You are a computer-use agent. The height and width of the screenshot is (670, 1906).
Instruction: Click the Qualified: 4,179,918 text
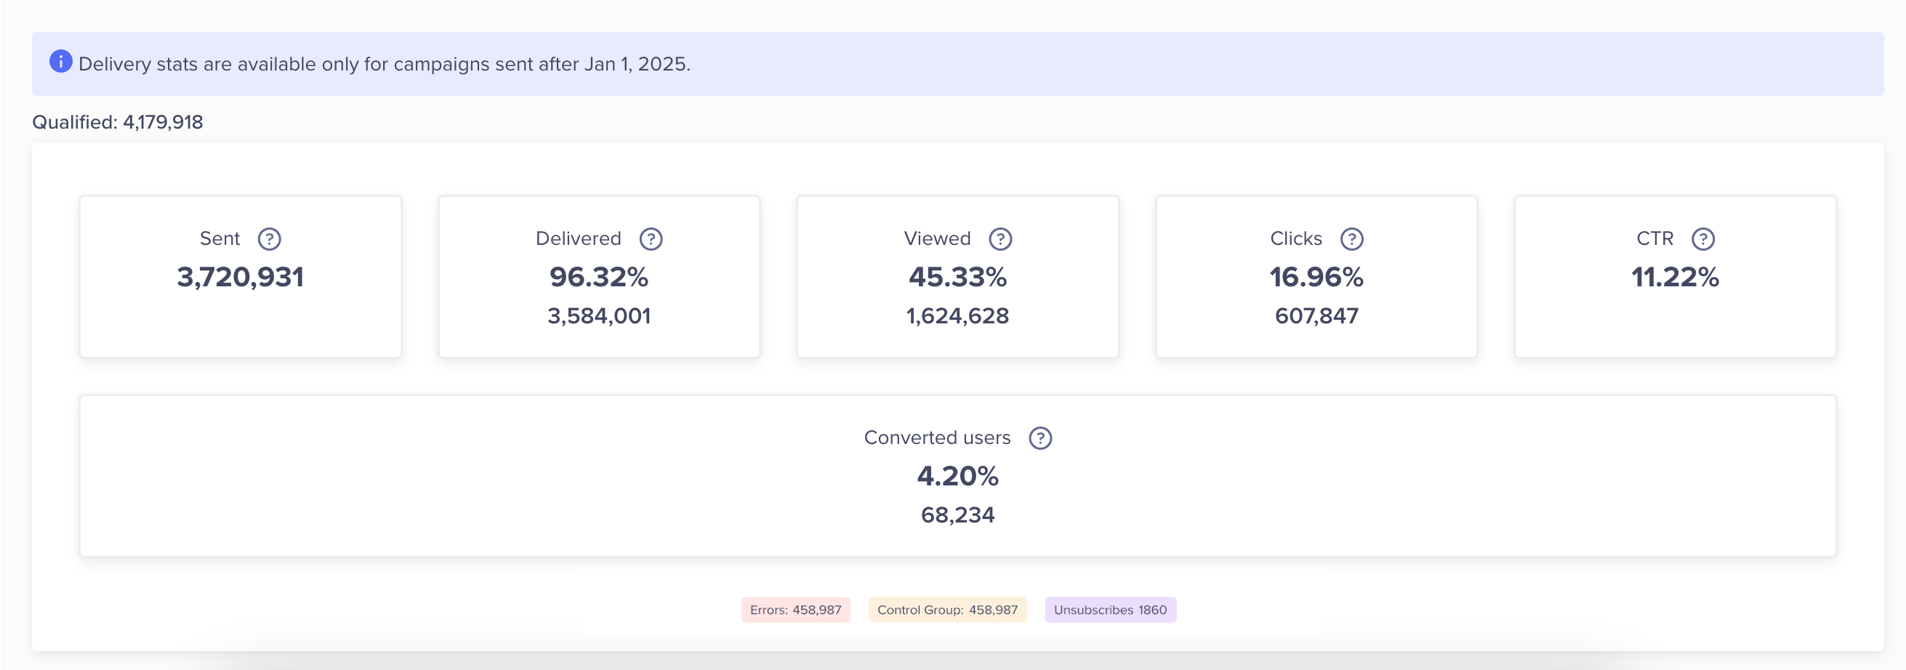click(x=117, y=122)
